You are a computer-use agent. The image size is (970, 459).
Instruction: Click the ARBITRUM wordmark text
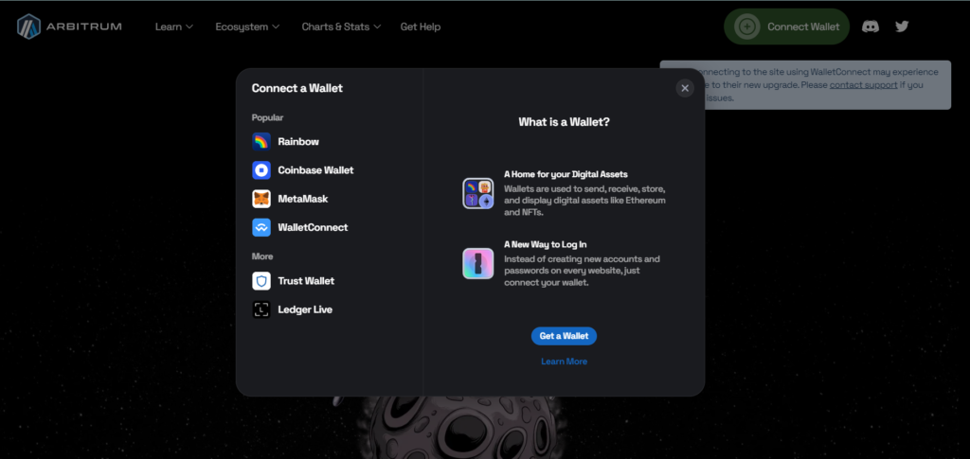coord(84,26)
